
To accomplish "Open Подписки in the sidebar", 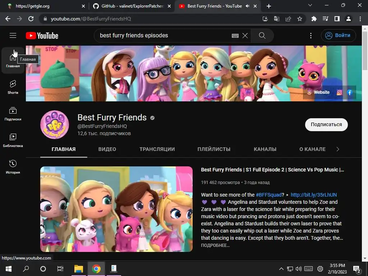I will tap(13, 114).
